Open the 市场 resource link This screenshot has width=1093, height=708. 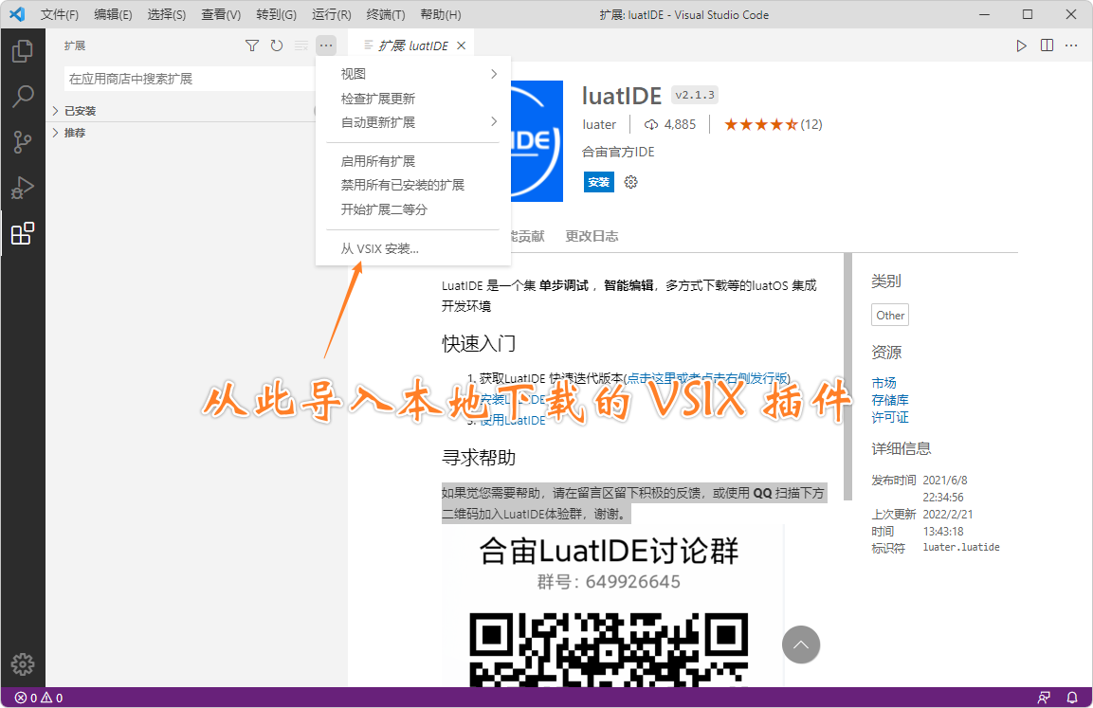tap(884, 383)
